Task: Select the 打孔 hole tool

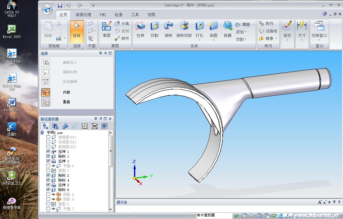Action: click(x=199, y=29)
